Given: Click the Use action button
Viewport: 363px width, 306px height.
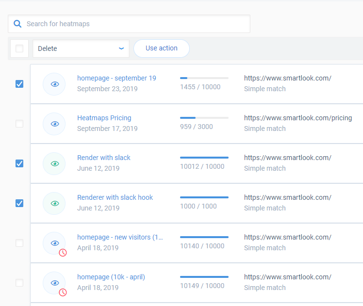Looking at the screenshot, I should 162,48.
